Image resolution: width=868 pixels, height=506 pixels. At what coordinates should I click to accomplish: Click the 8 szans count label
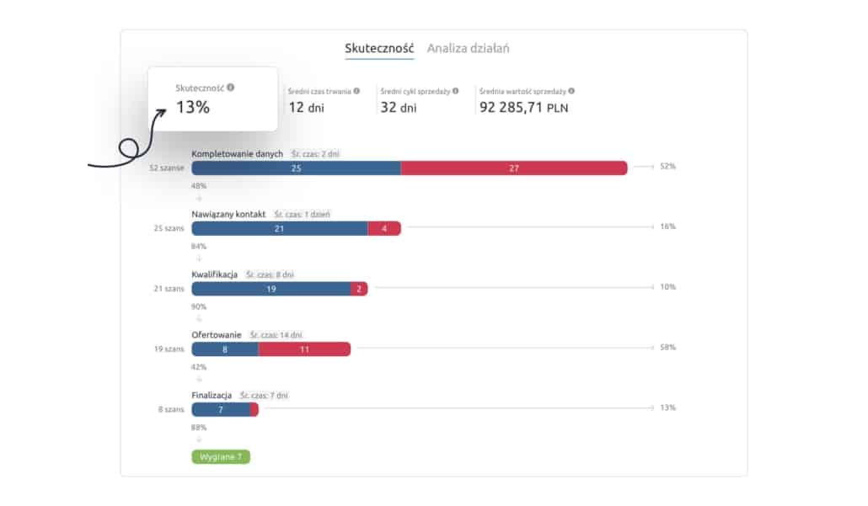(171, 409)
